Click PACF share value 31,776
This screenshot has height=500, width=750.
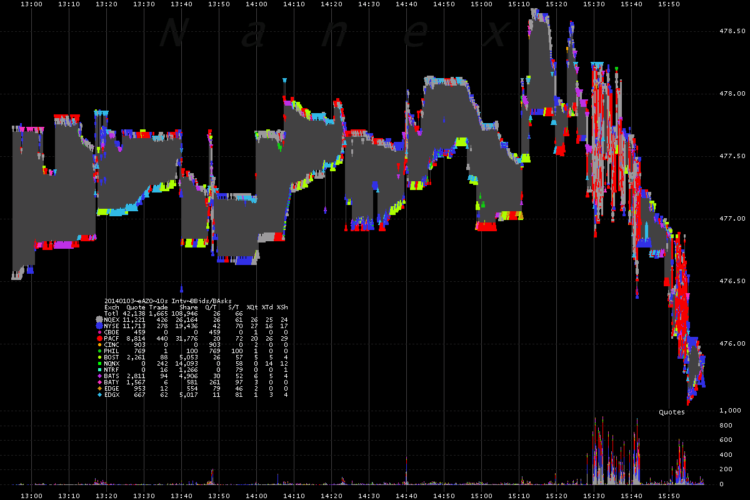click(x=186, y=338)
